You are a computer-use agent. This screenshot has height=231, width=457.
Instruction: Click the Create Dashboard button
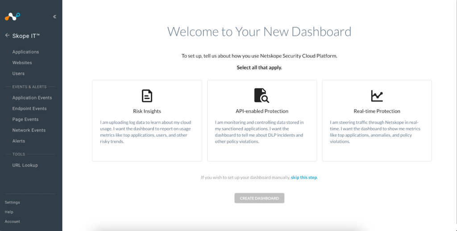point(259,198)
